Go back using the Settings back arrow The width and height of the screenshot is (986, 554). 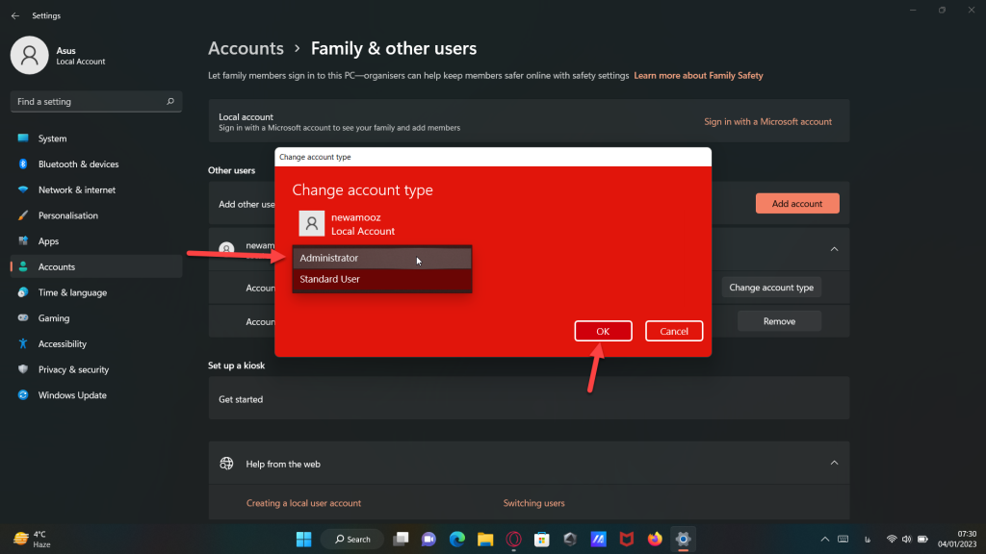tap(14, 15)
